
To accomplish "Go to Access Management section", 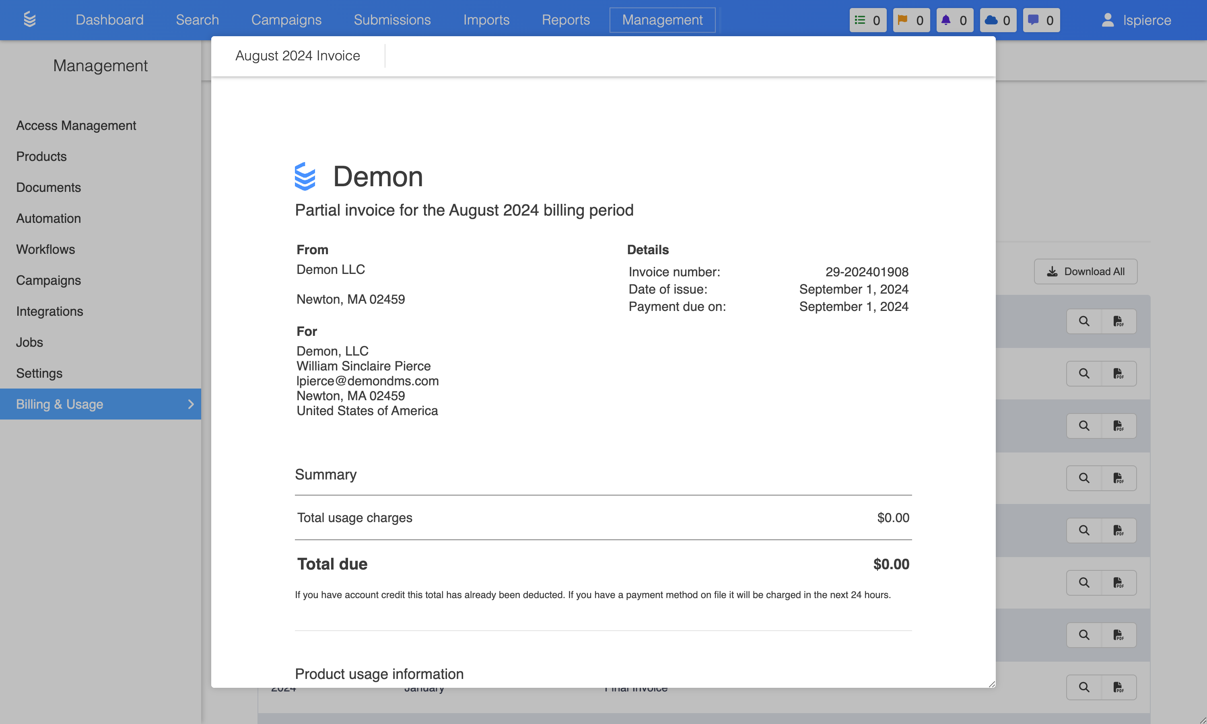I will (x=76, y=125).
